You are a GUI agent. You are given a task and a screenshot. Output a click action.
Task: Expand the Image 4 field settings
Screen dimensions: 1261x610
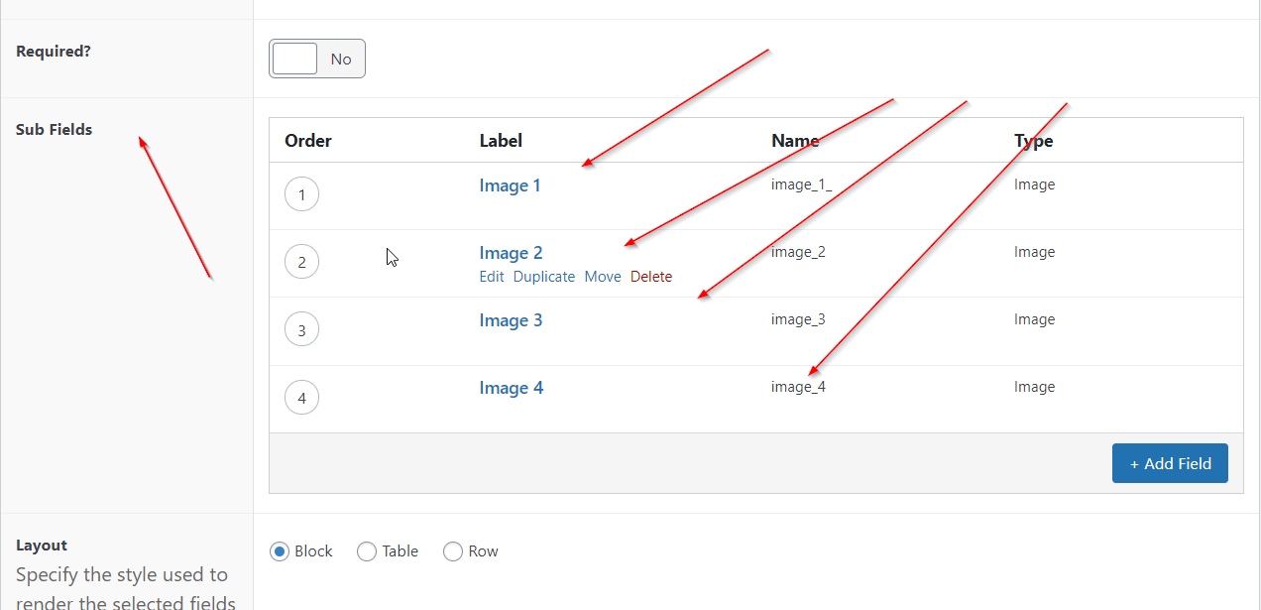pyautogui.click(x=511, y=388)
